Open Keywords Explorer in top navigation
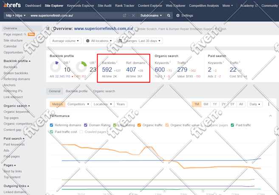This screenshot has width=279, height=195. pos(80,6)
